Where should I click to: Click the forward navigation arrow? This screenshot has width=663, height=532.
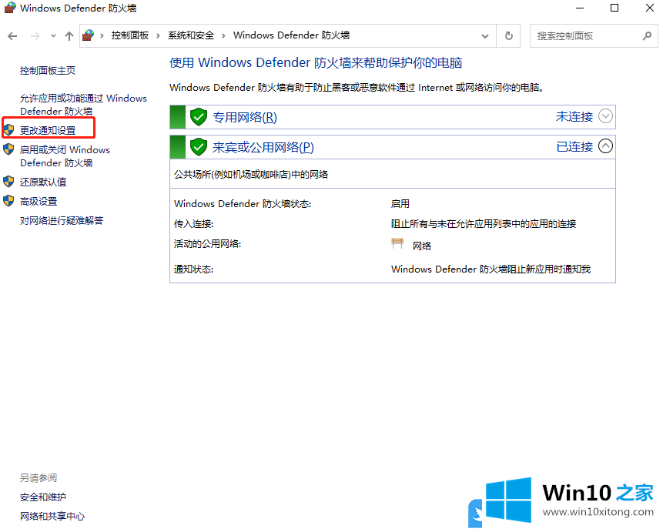(35, 36)
